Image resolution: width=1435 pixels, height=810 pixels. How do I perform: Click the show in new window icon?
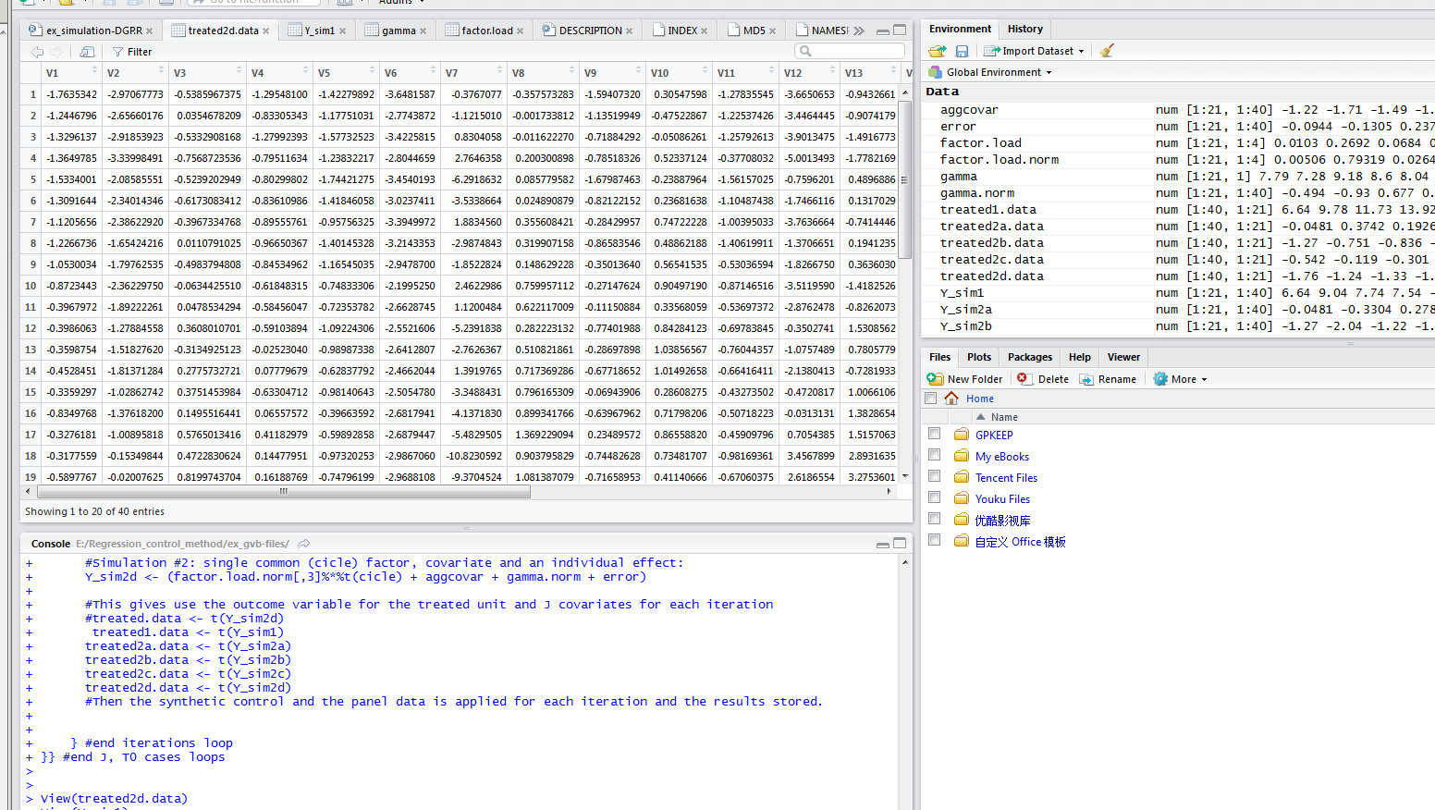(87, 52)
